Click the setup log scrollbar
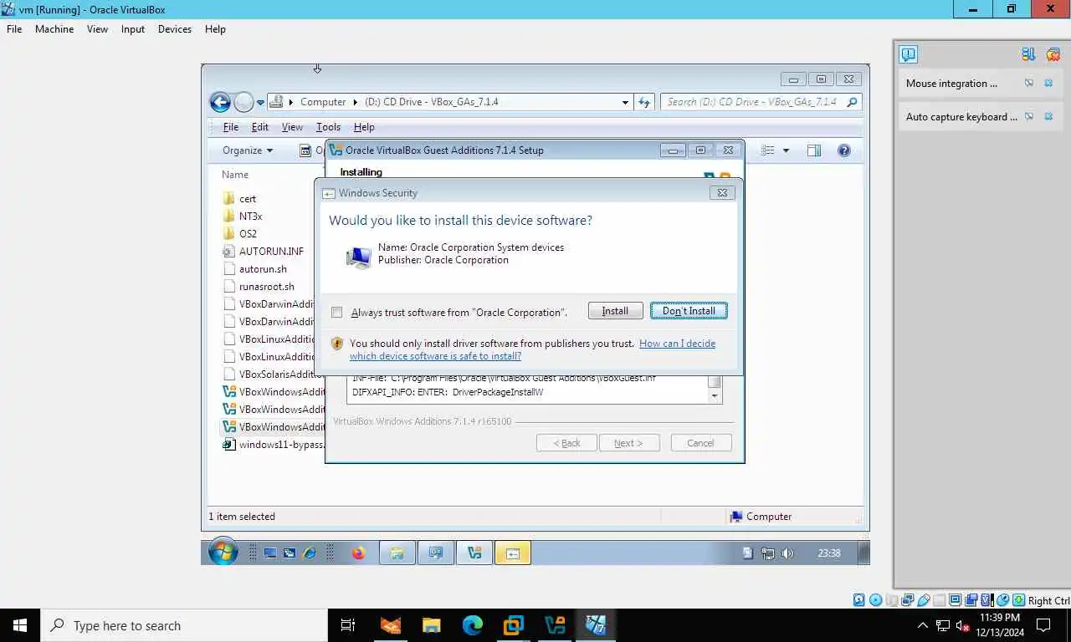 pyautogui.click(x=715, y=390)
